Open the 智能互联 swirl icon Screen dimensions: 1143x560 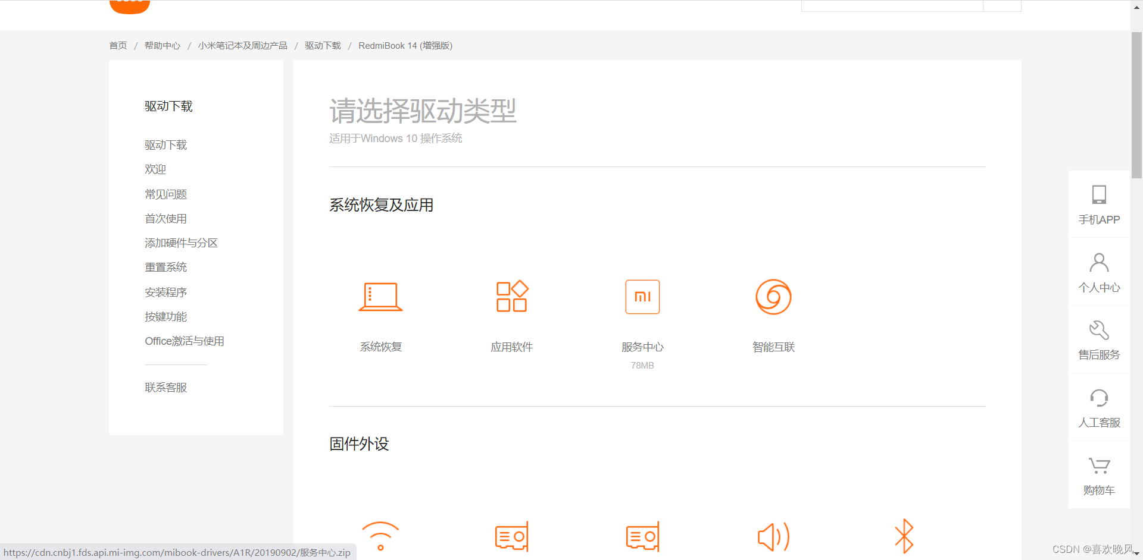(773, 297)
